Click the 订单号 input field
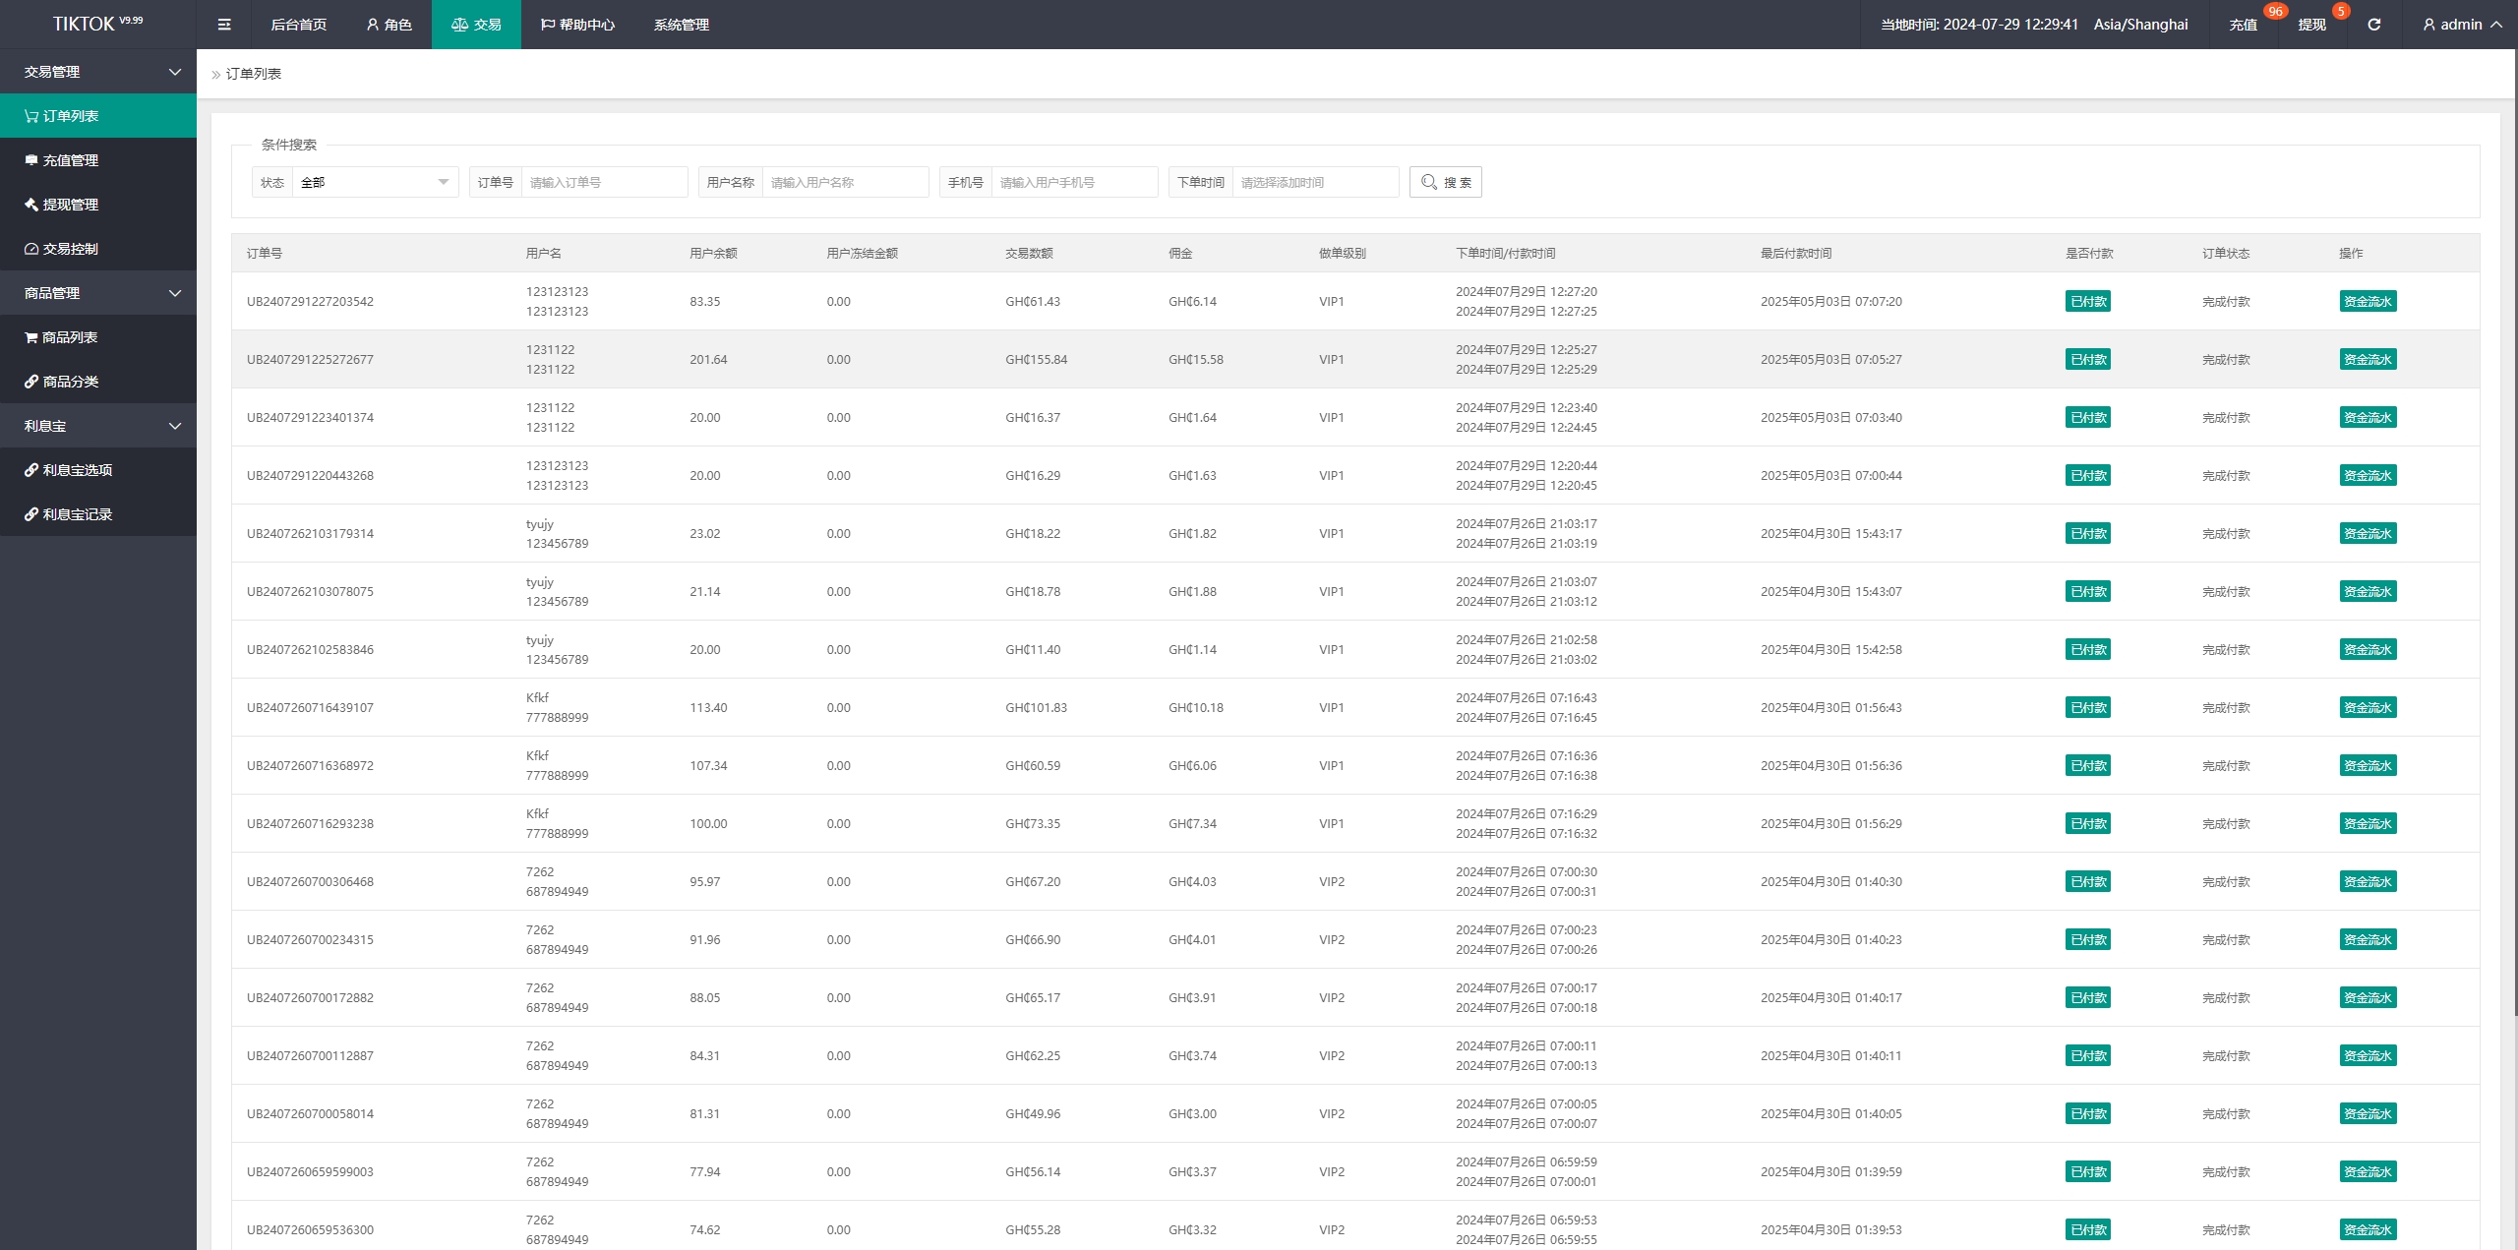 pos(603,182)
